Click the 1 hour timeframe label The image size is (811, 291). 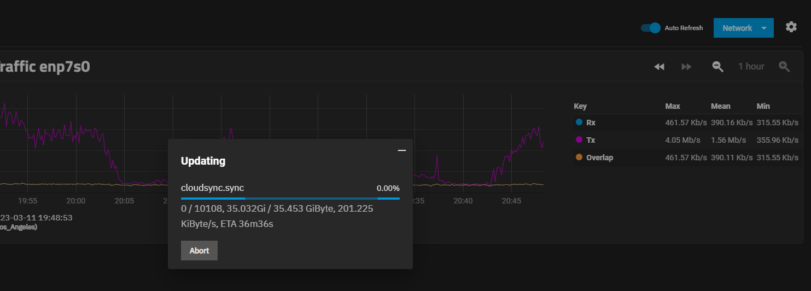pyautogui.click(x=751, y=66)
